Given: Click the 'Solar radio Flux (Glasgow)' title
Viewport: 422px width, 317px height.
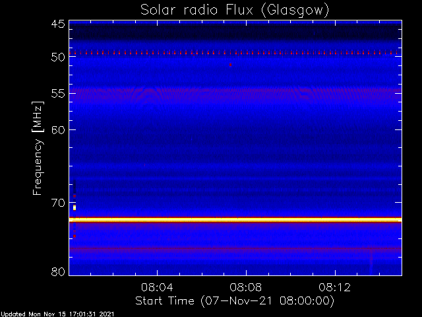Looking at the screenshot, I should click(235, 10).
